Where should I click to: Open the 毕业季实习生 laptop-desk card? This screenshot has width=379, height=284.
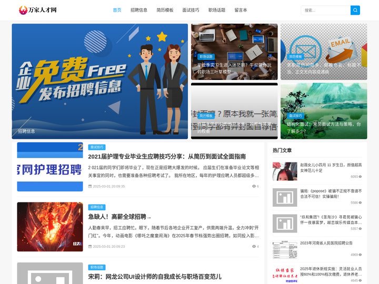234,52
